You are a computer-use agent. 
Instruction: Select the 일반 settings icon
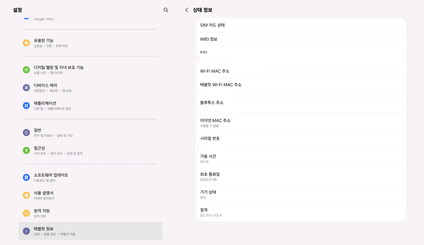tap(26, 132)
